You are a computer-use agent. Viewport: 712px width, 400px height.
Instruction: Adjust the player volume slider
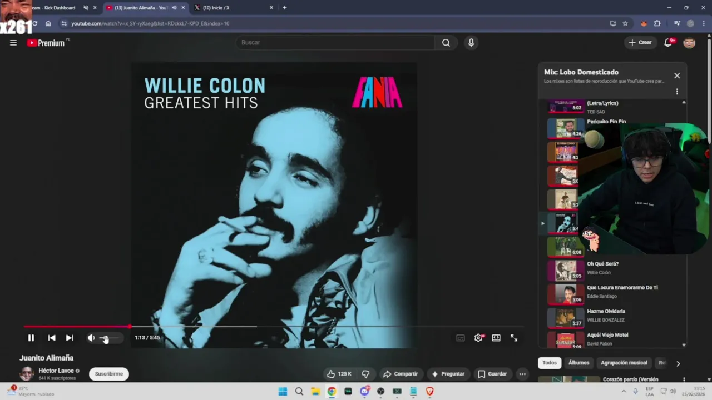108,338
